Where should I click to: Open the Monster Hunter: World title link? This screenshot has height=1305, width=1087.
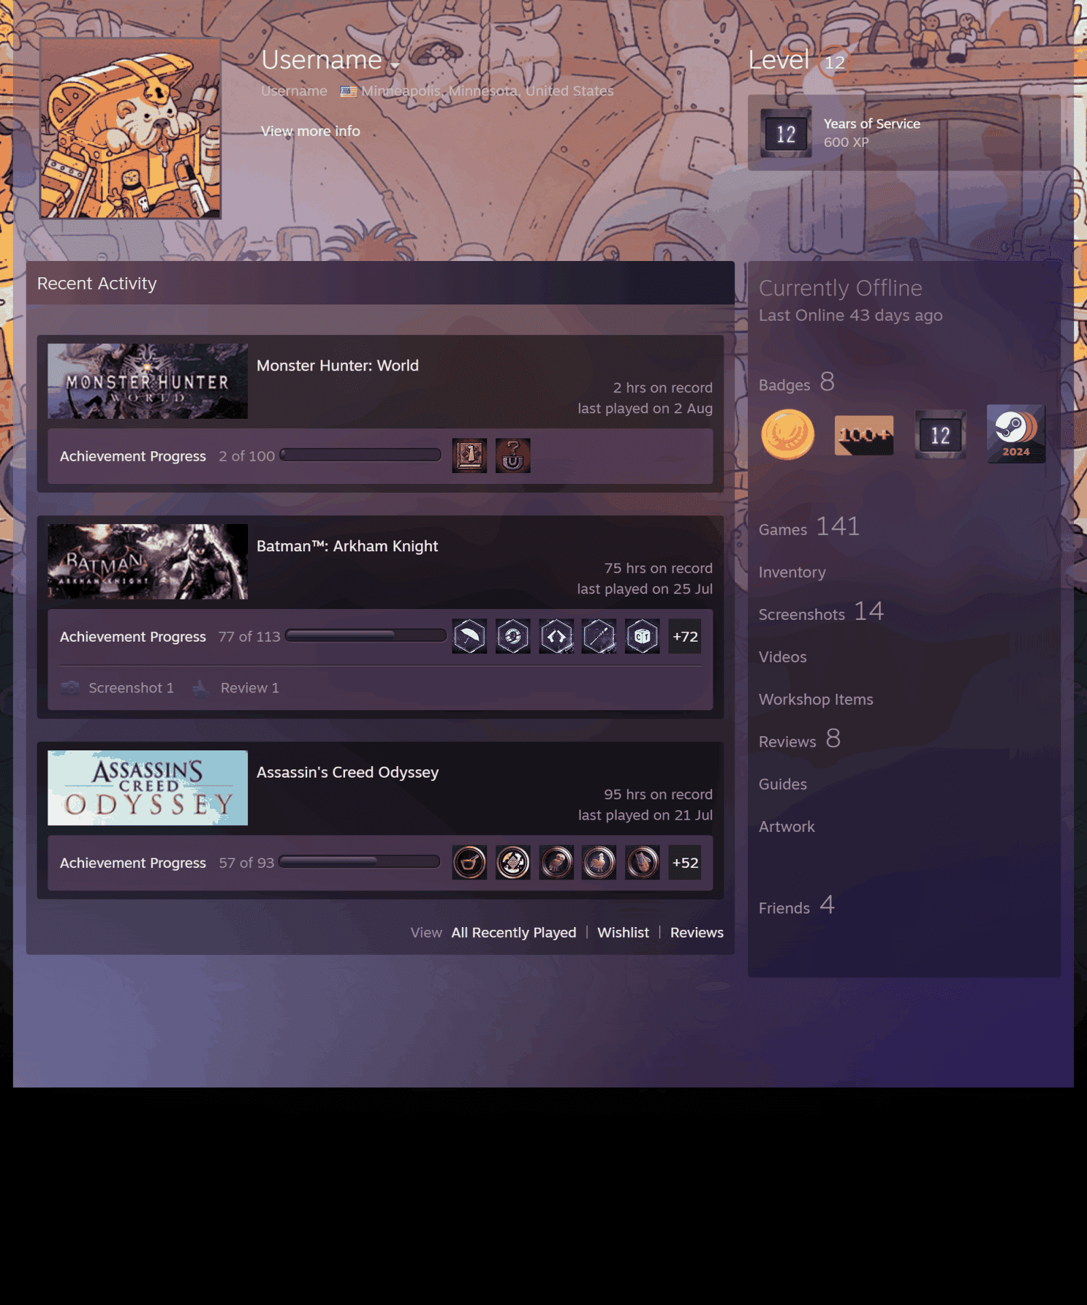coord(338,366)
